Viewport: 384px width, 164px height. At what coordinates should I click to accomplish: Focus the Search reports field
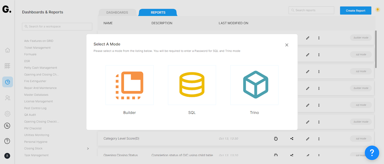(311, 10)
